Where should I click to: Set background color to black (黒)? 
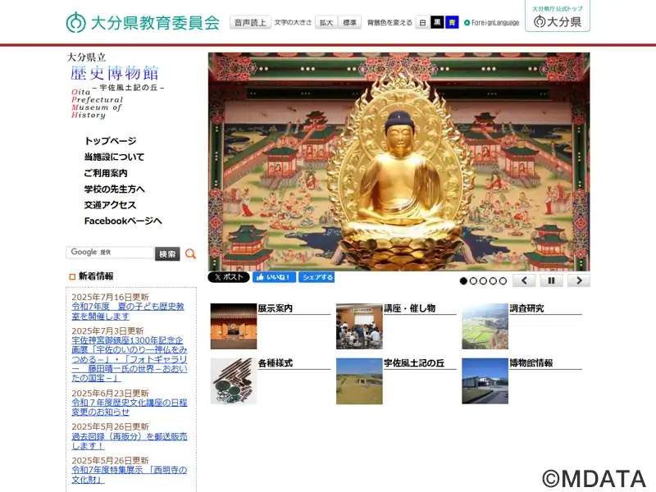437,22
